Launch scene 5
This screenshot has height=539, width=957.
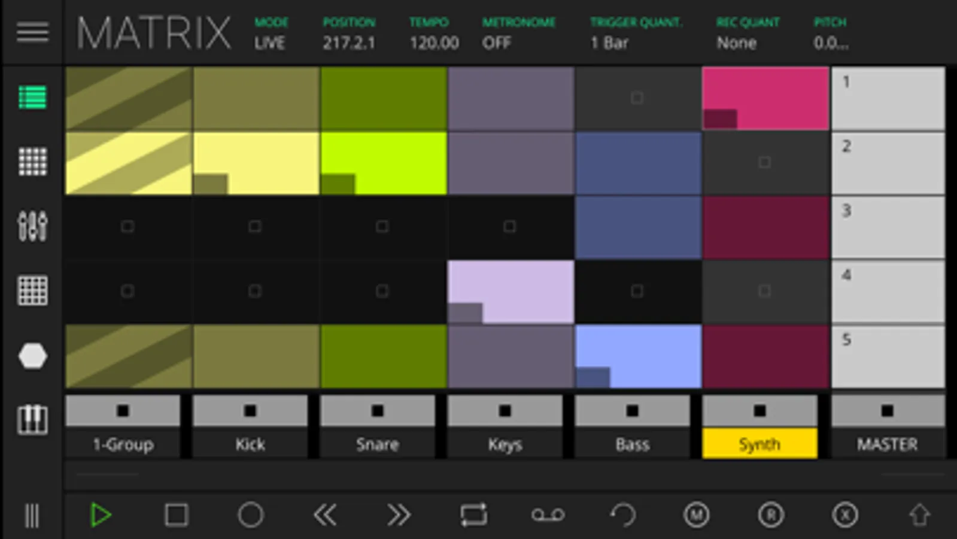click(888, 356)
